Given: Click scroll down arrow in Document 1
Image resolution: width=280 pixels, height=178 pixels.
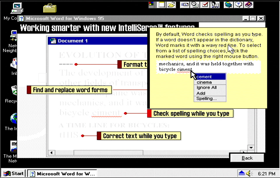Looking at the screenshot, I should pyautogui.click(x=251, y=148).
